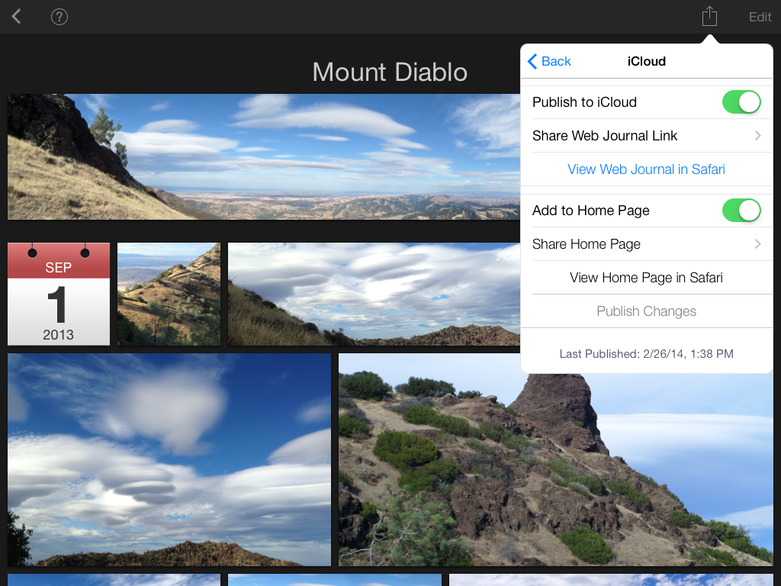
Task: Open the panoramic hillside photo at top
Action: click(x=264, y=157)
